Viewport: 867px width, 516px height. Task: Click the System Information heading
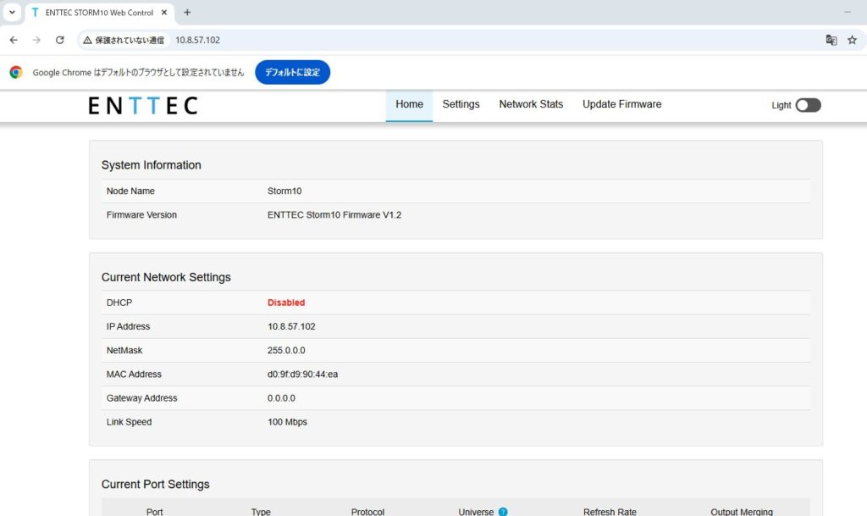151,165
